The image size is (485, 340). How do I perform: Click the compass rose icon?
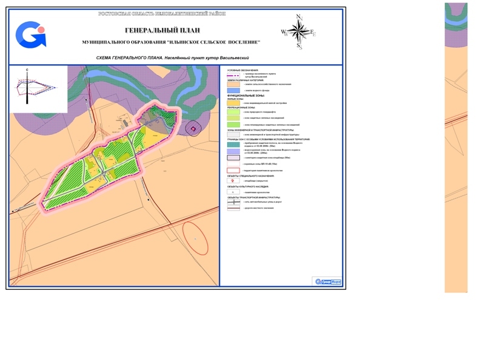coord(298,31)
